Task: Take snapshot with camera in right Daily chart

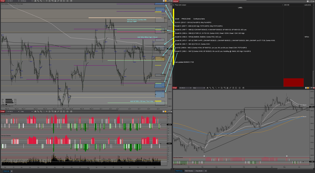Action: click(239, 88)
